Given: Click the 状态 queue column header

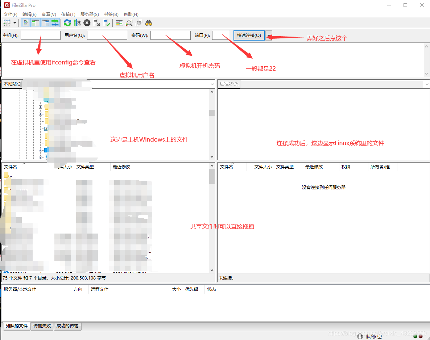Looking at the screenshot, I should point(232,289).
